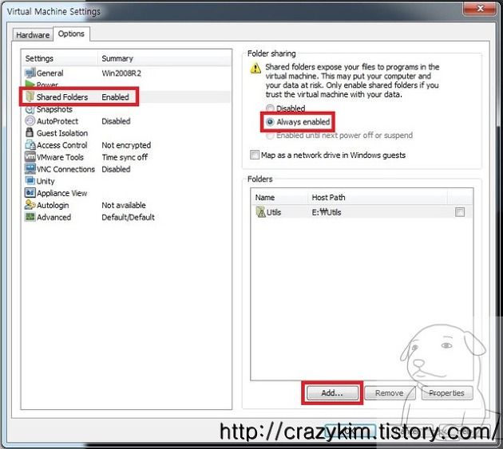Click the Access Control icon
The image size is (503, 449).
(30, 145)
